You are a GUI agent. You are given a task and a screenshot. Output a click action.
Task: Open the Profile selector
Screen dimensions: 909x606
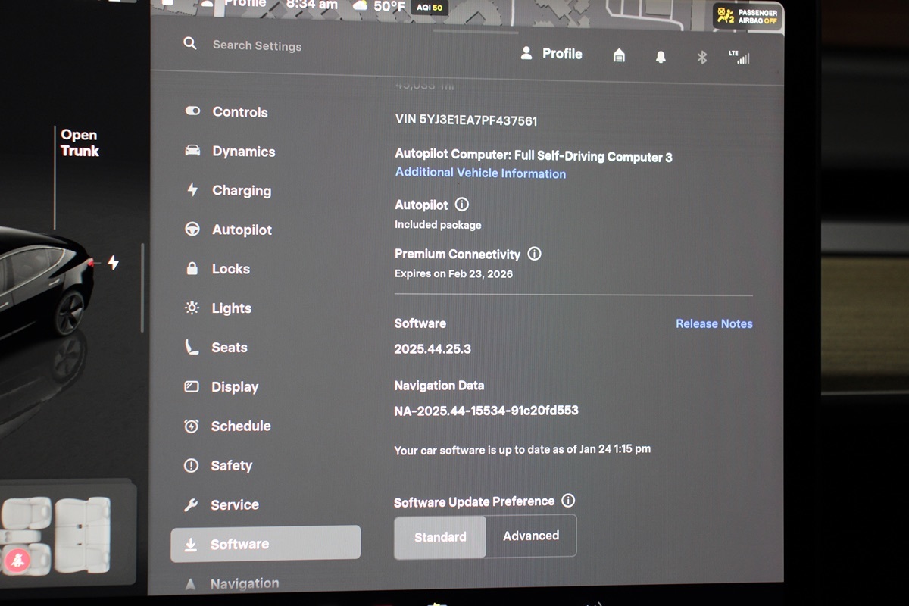[x=551, y=54]
